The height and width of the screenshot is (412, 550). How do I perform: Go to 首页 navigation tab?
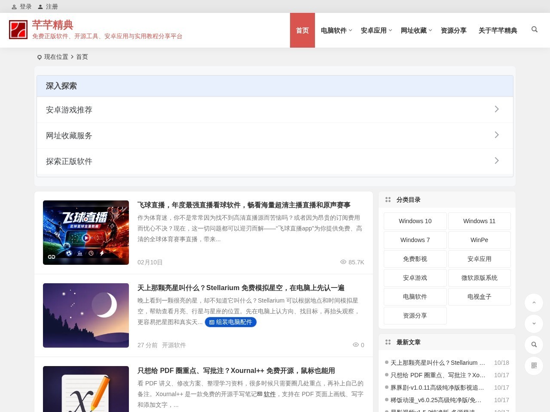click(302, 30)
